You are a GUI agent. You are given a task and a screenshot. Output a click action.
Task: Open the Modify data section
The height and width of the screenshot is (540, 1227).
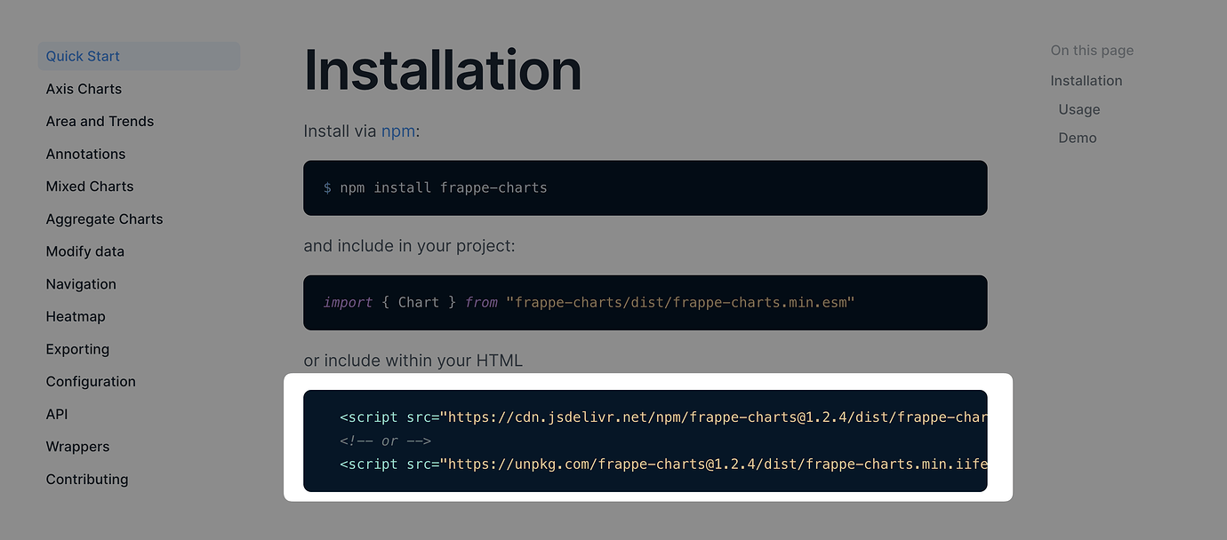[84, 251]
